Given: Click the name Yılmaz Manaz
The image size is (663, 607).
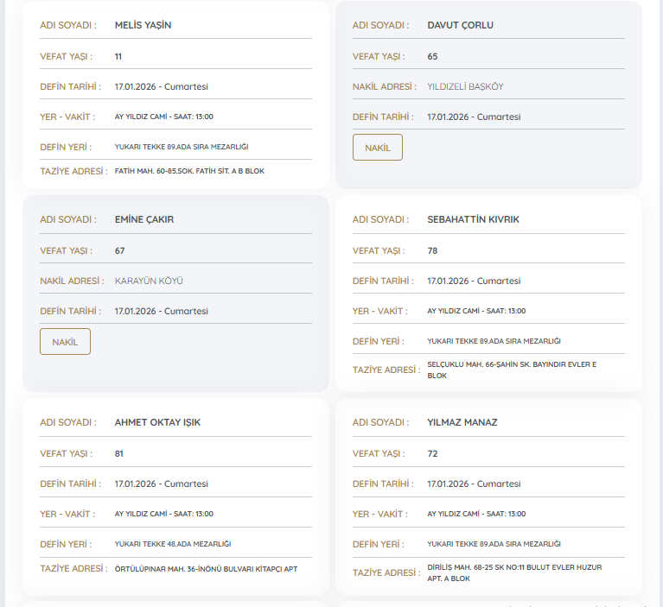Looking at the screenshot, I should coord(462,422).
